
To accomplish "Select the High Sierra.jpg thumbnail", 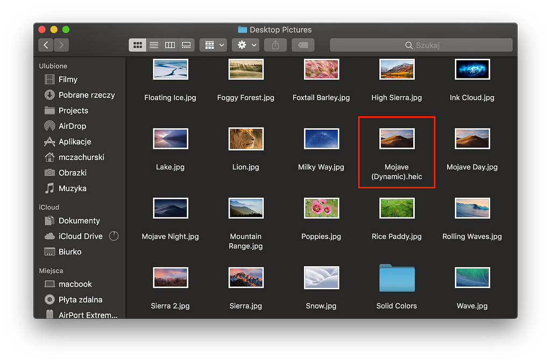I will coord(397,69).
